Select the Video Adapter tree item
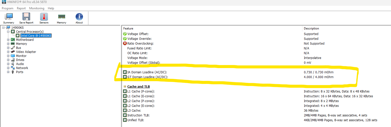Viewport: 391px width, 127px height. click(x=26, y=52)
